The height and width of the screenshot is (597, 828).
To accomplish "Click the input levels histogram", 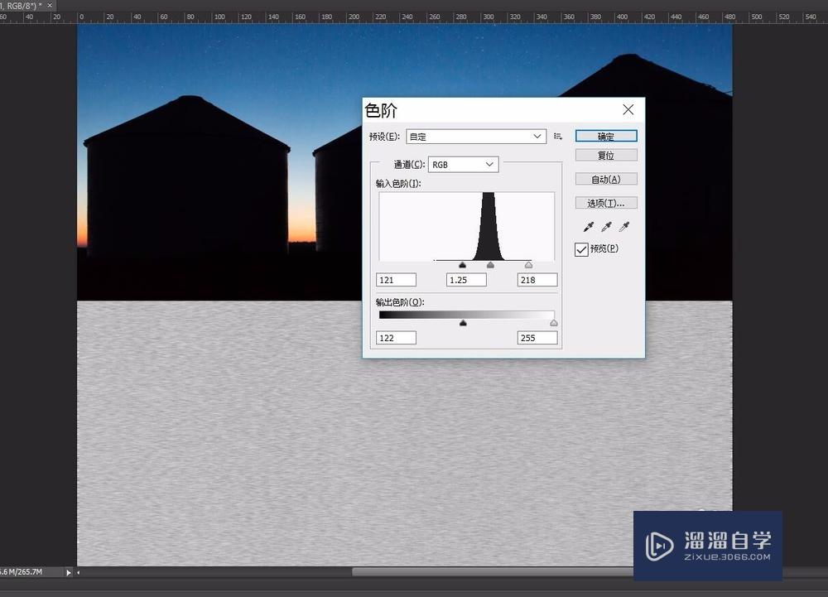I will click(467, 226).
